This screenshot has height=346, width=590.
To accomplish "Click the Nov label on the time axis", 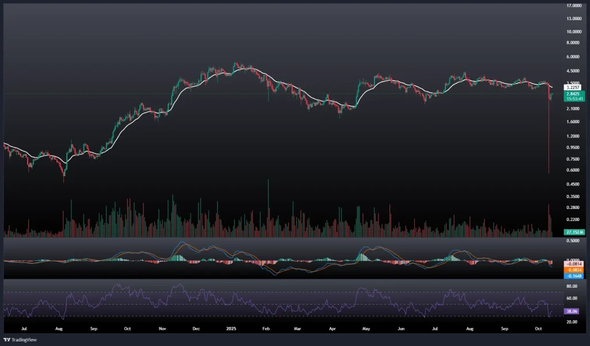I will click(x=162, y=330).
